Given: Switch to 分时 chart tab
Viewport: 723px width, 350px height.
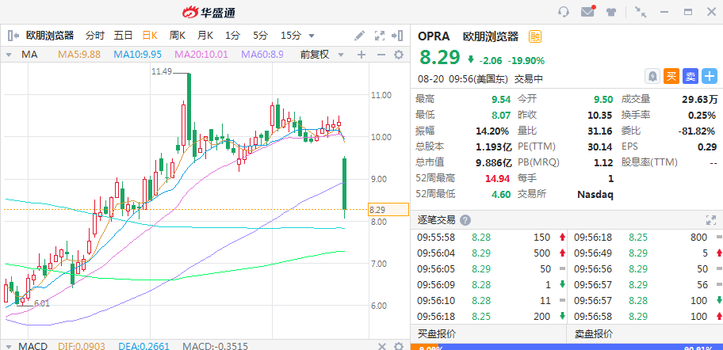Looking at the screenshot, I should (x=95, y=36).
